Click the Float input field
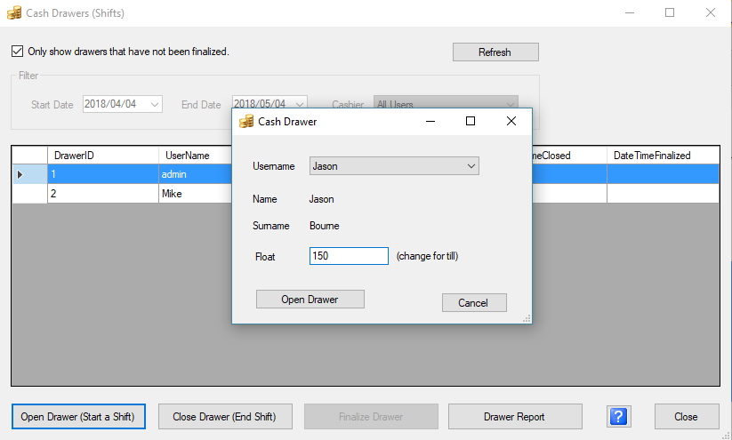 [348, 256]
